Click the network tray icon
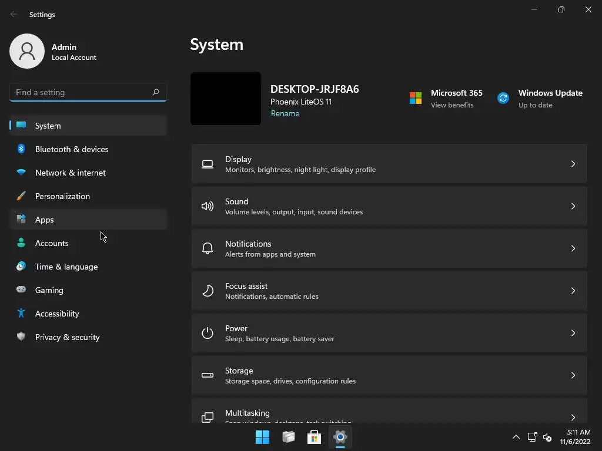Viewport: 602px width, 451px height. [532, 437]
